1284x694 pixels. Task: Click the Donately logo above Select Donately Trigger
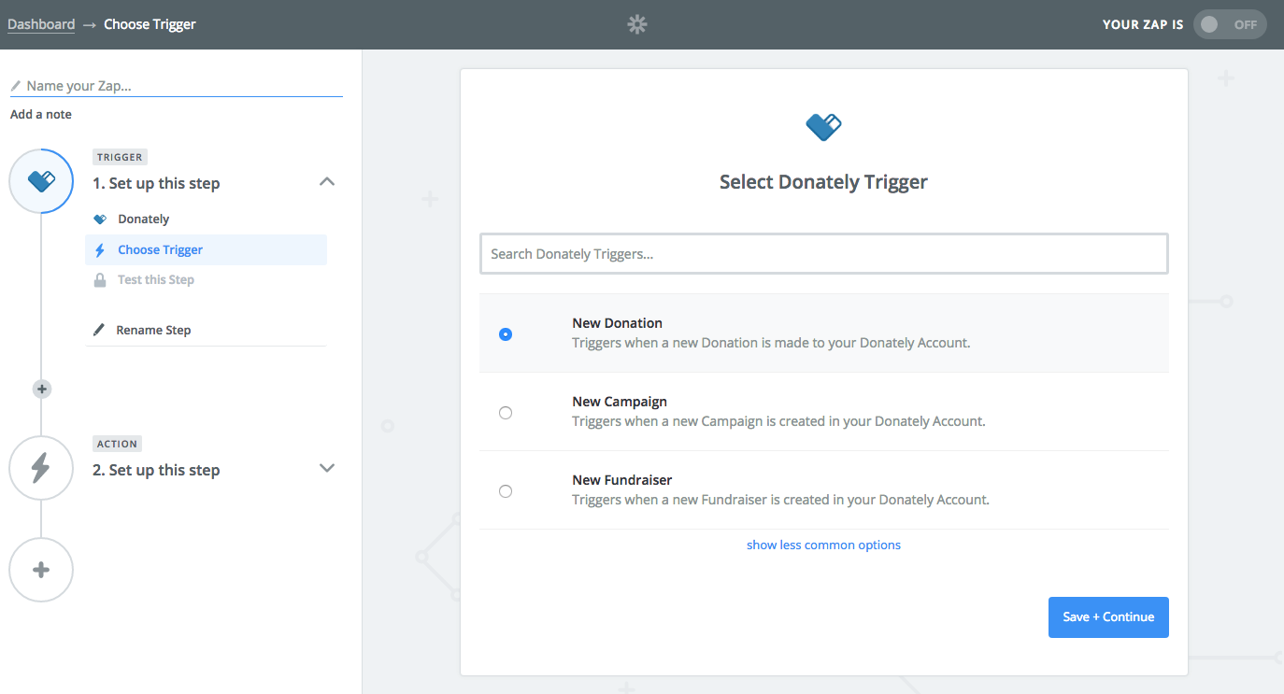click(823, 126)
